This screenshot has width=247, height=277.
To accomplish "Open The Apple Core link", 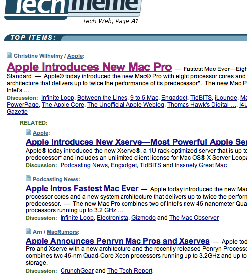I will point(63,105).
